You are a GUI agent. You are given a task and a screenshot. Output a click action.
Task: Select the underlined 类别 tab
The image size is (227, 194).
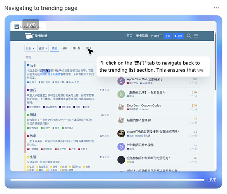[55, 48]
